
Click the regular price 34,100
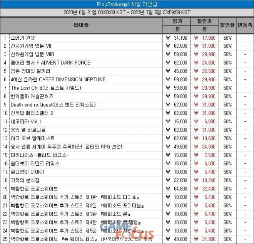[x=180, y=38]
